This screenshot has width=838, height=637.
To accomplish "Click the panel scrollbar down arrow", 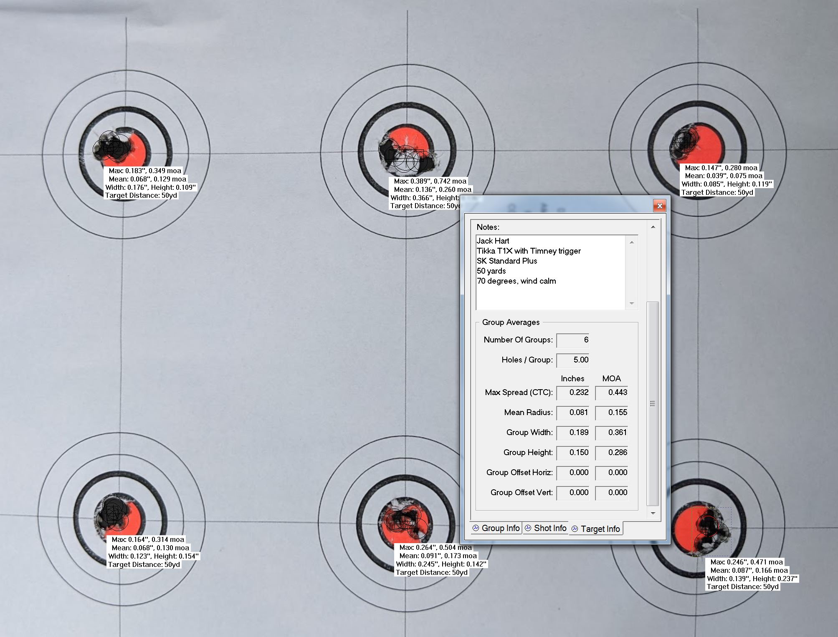I will point(653,513).
